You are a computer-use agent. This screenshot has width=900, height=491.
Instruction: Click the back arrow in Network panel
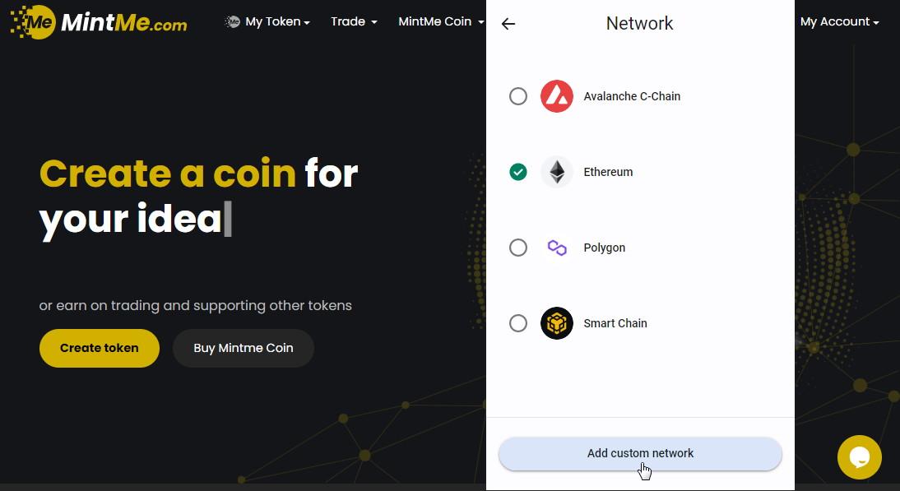click(x=508, y=24)
